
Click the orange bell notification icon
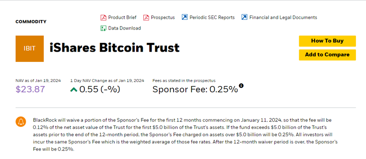[x=21, y=122]
